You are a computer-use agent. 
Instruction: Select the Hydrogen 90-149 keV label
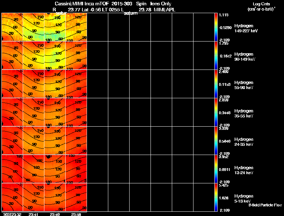click(245, 57)
